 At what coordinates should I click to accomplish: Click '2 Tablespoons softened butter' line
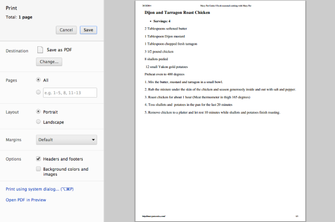pos(166,28)
